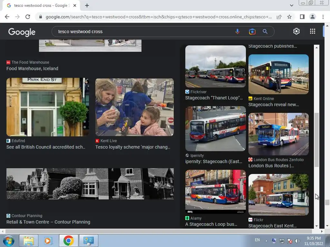Open Retail & Town Centre – Contour Planning link
This screenshot has width=330, height=247.
(48, 222)
